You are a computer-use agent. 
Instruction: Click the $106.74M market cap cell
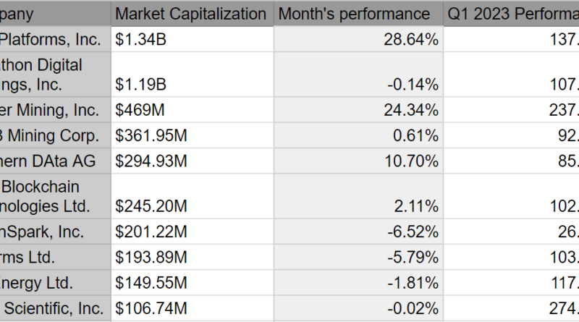(191, 308)
